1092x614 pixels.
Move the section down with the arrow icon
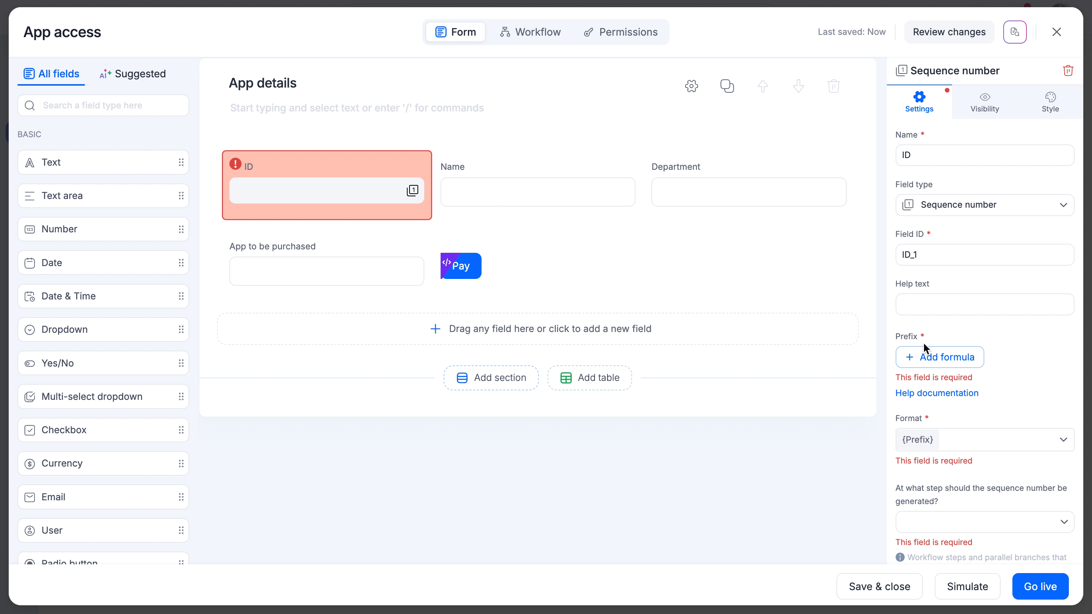tap(798, 86)
